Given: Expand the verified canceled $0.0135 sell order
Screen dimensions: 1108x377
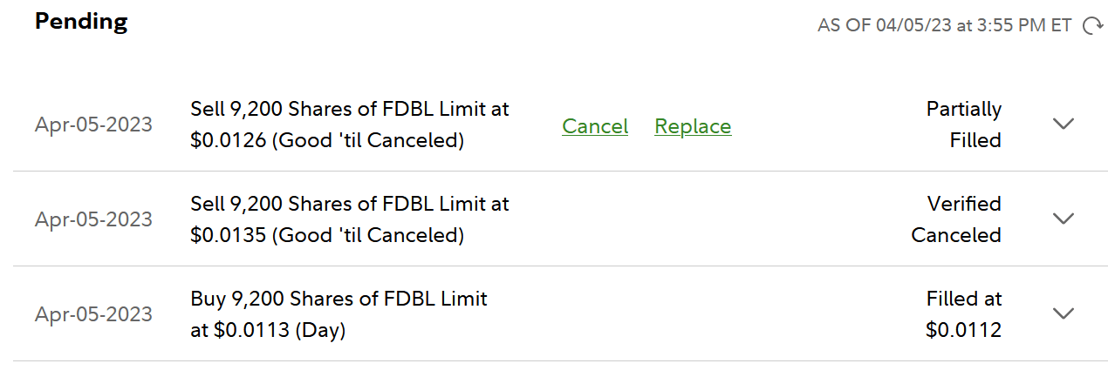Looking at the screenshot, I should (1063, 219).
